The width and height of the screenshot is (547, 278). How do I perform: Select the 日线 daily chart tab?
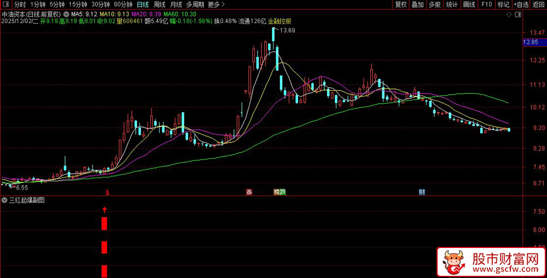[x=142, y=4]
